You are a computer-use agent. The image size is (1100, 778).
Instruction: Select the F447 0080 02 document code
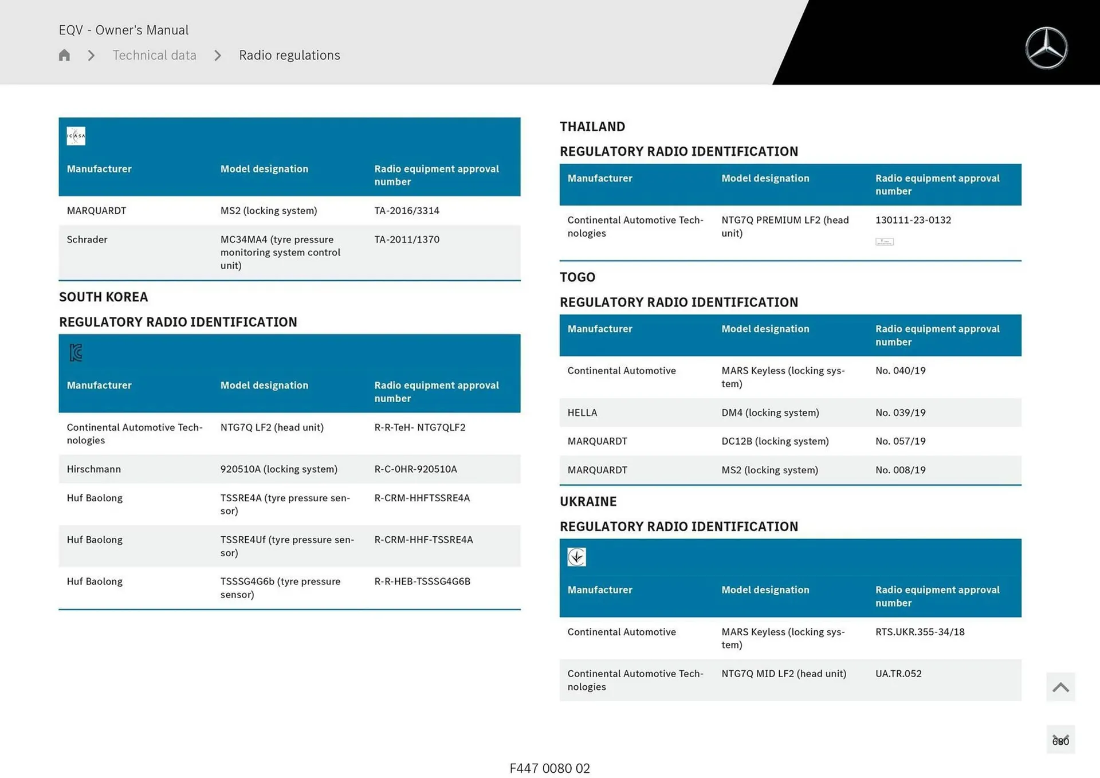tap(549, 768)
